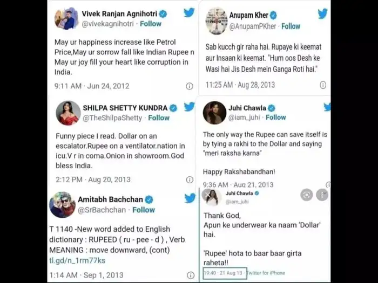Follow Vivek Ranjan Agnihotri
Image resolution: width=378 pixels, height=283 pixels.
151,24
